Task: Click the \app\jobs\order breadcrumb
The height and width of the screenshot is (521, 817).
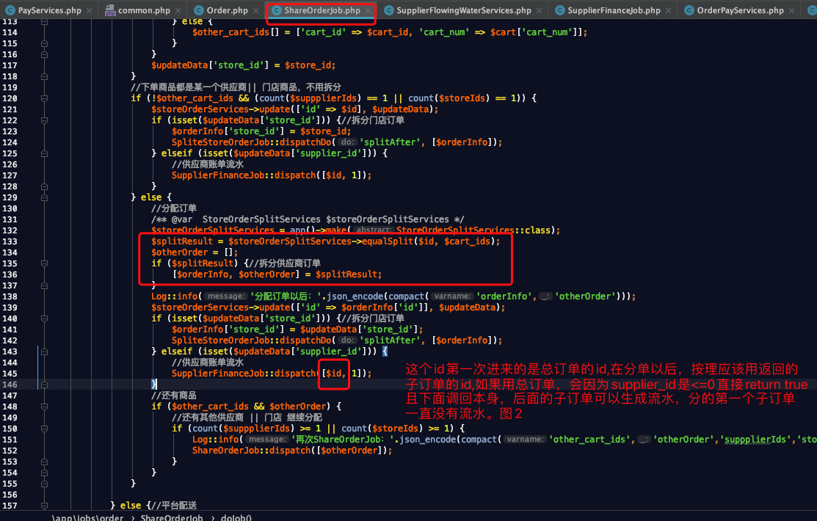Action: 87,517
